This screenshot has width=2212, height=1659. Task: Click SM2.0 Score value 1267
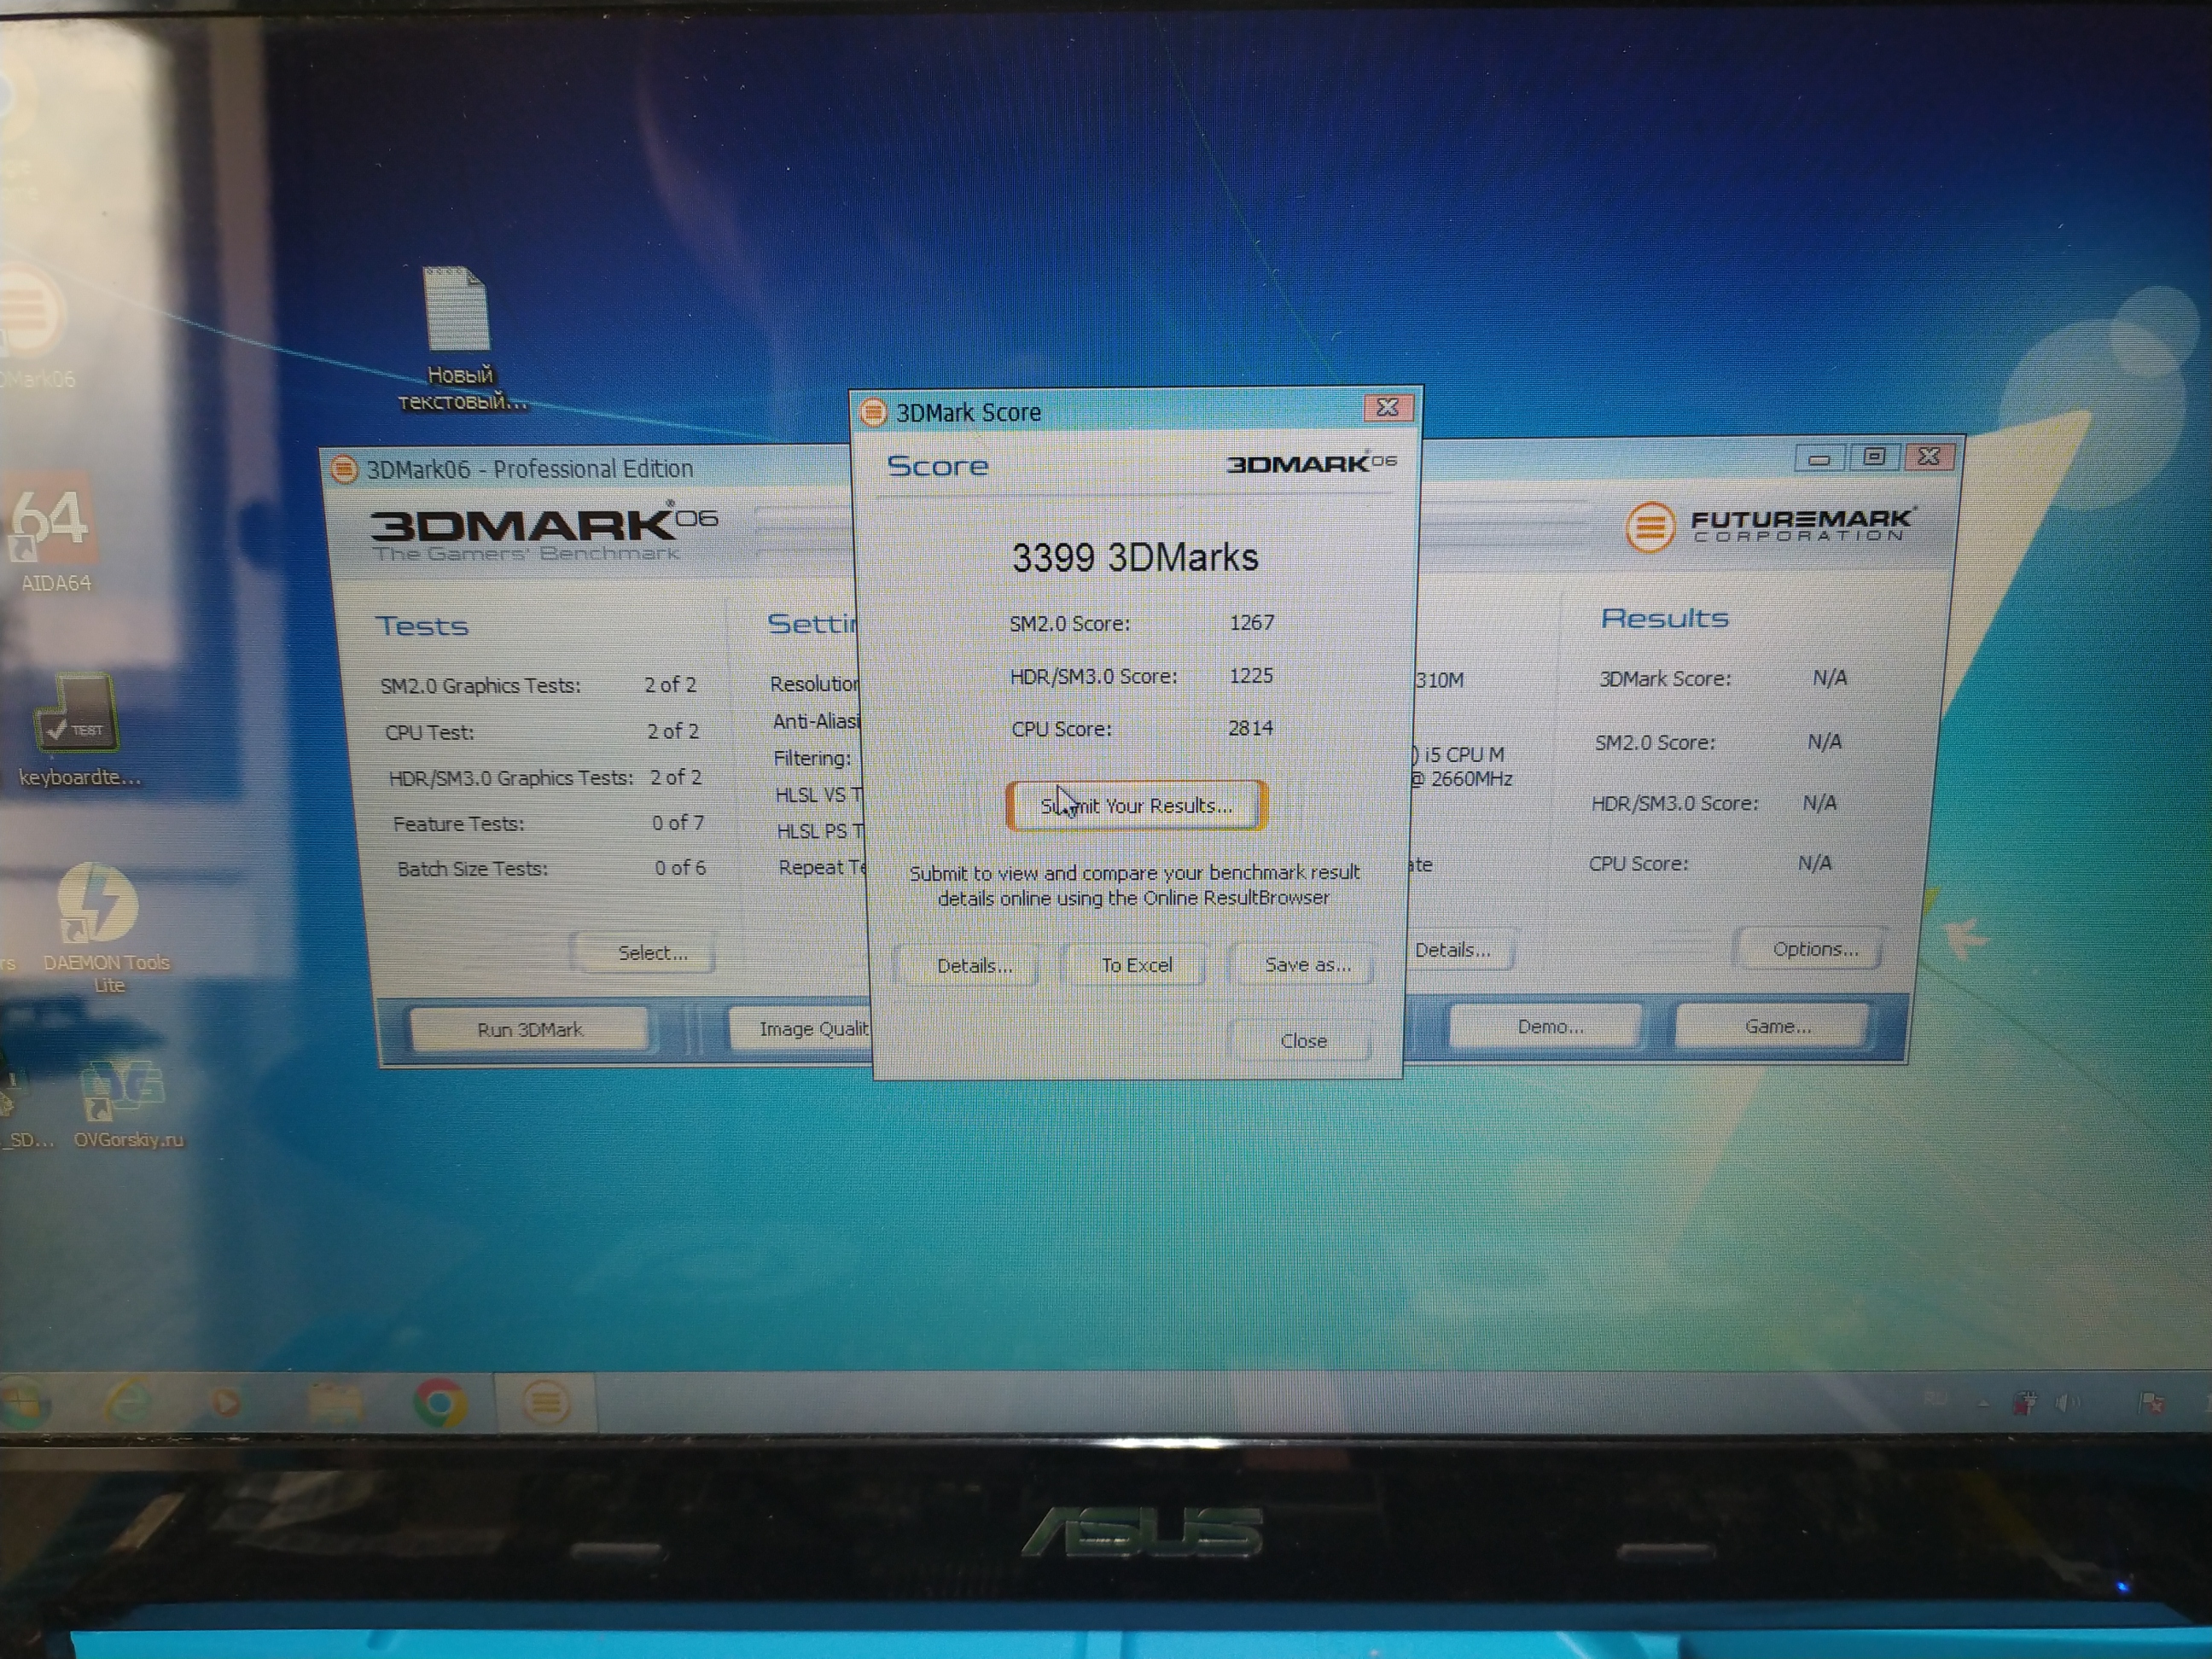[1252, 623]
